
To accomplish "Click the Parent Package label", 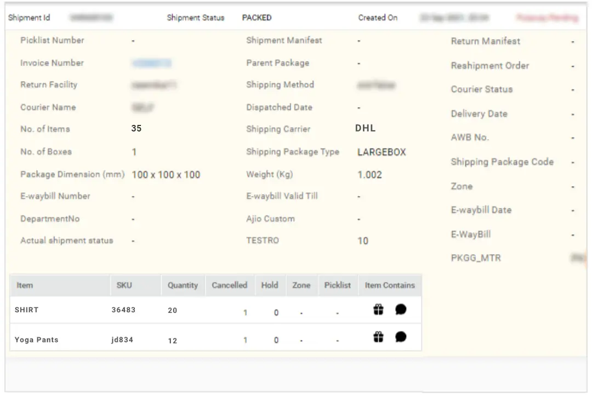I will [278, 63].
